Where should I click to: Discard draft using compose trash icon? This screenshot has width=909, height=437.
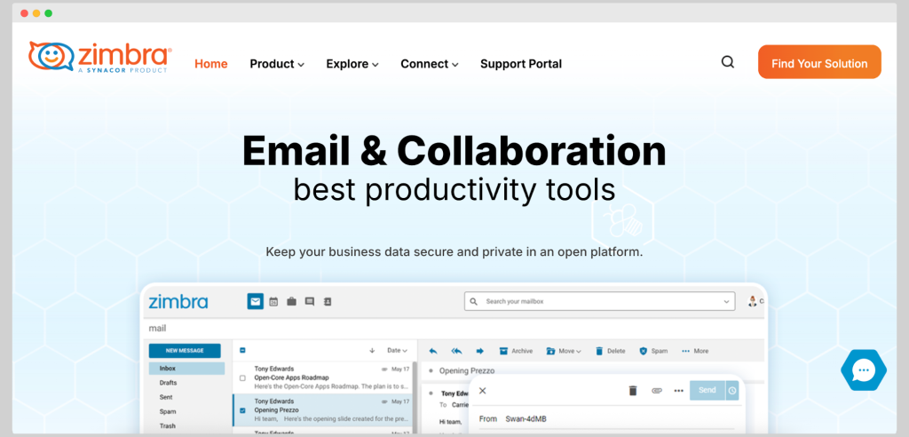click(633, 391)
